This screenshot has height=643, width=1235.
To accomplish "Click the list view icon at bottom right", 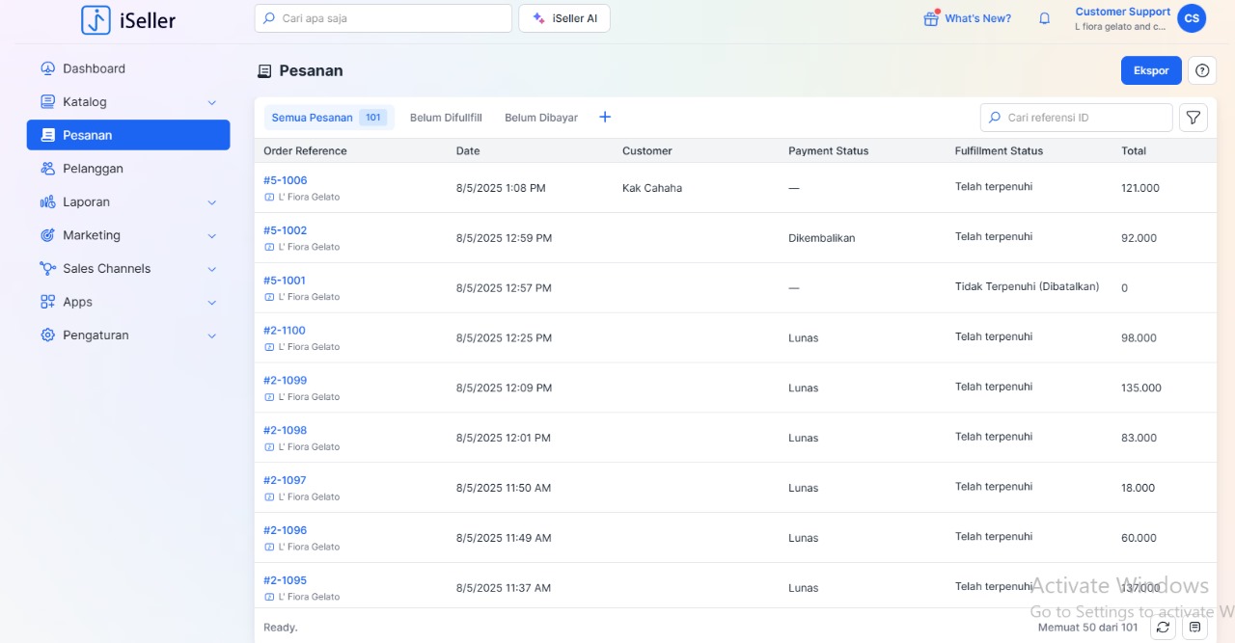I will (x=1194, y=628).
